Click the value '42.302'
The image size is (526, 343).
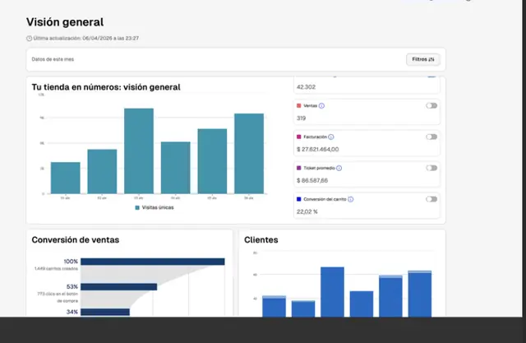[x=306, y=87]
